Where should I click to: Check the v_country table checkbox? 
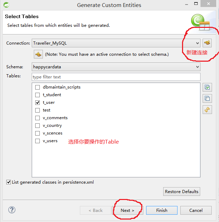tap(37, 125)
